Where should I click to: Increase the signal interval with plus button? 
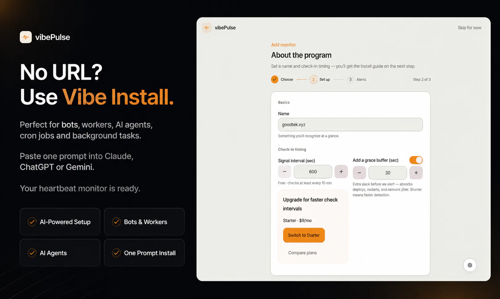[341, 172]
